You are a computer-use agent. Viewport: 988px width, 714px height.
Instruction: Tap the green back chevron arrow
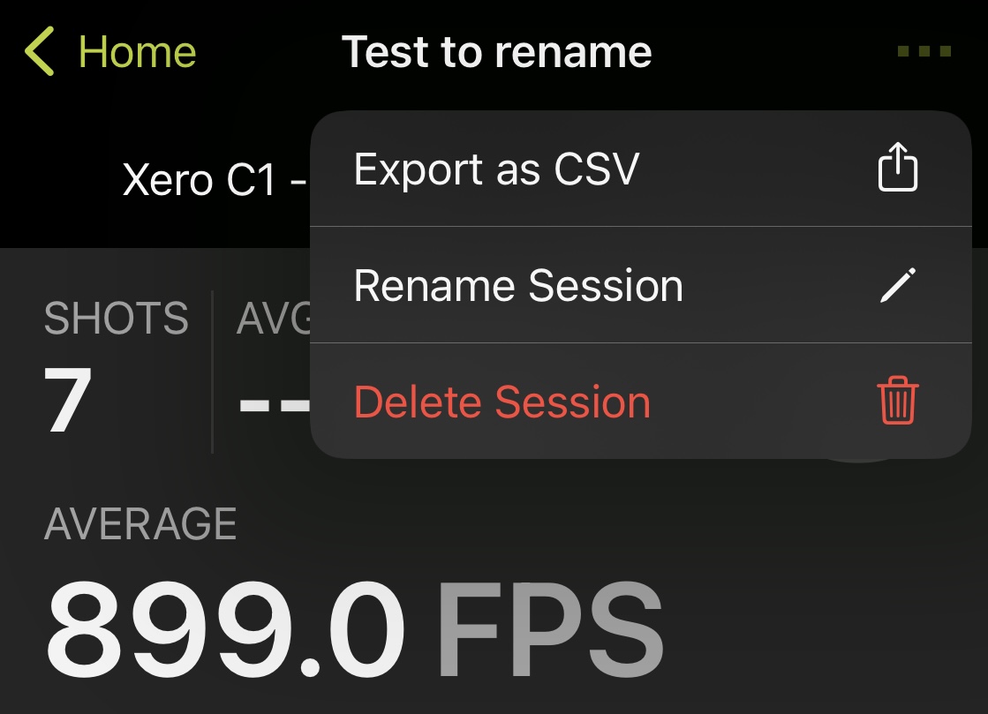click(39, 51)
